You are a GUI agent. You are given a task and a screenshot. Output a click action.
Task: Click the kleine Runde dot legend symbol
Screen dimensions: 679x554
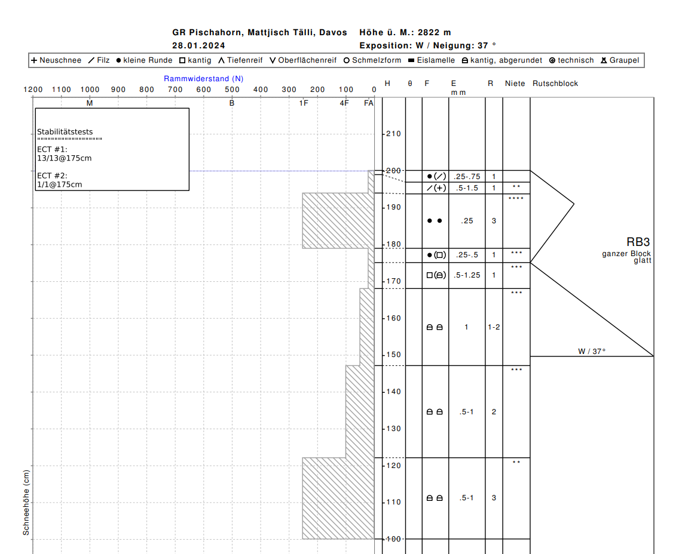click(x=118, y=60)
